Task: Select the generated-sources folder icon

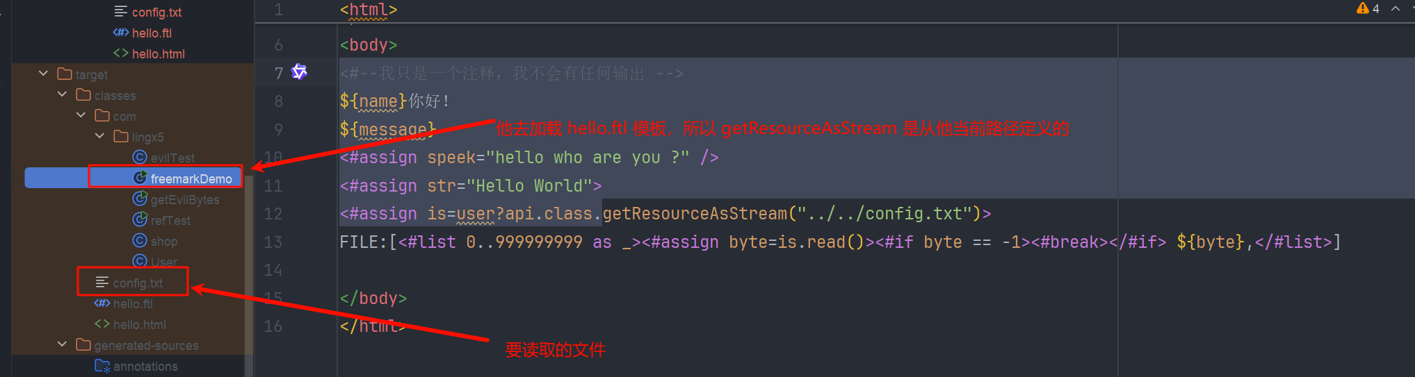Action: (x=83, y=344)
